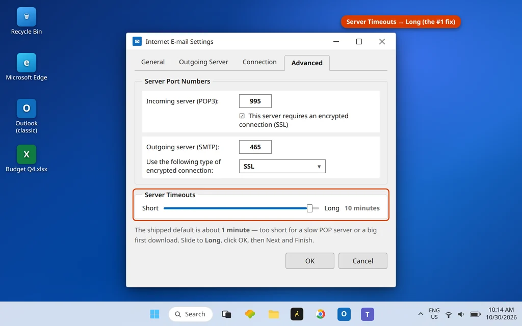The width and height of the screenshot is (522, 326).
Task: Switch the ENG US input language
Action: [434, 314]
